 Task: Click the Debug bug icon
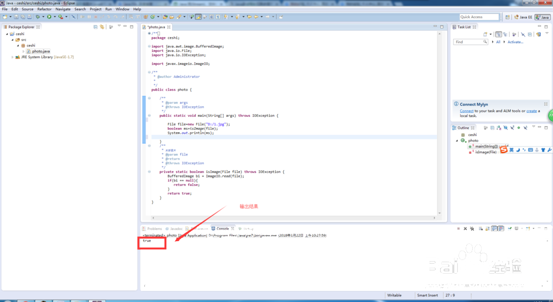[38, 17]
